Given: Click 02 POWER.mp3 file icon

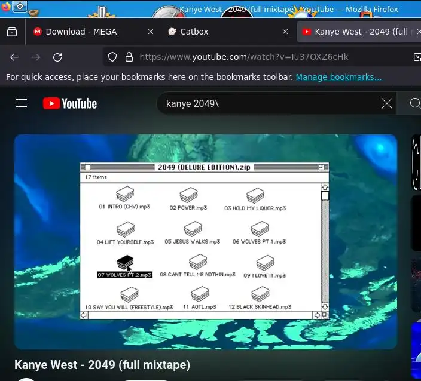Looking at the screenshot, I should pyautogui.click(x=188, y=195).
